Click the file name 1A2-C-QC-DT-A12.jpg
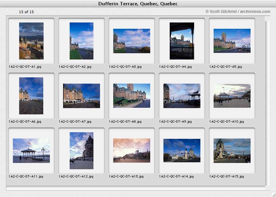 click(x=76, y=177)
